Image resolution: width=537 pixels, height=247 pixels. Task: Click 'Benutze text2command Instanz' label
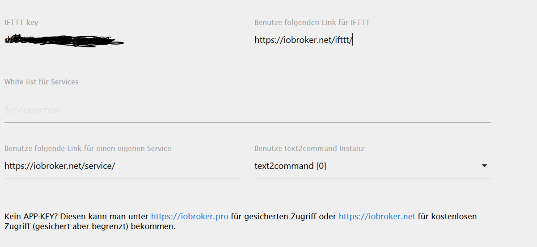click(309, 148)
